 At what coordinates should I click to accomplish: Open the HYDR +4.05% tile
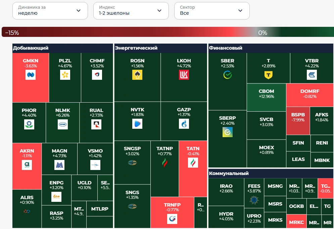click(x=226, y=217)
